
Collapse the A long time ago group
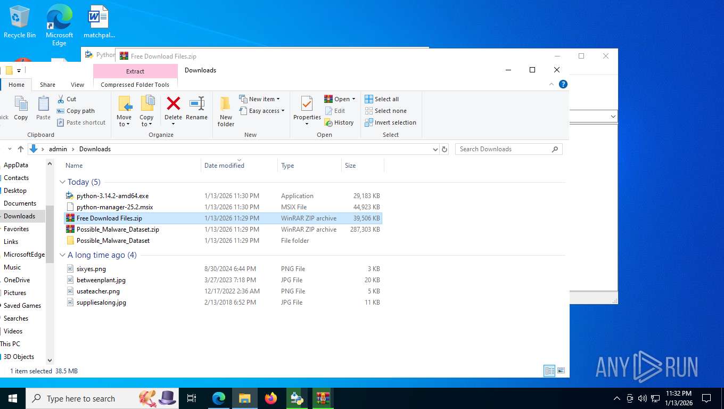[62, 255]
